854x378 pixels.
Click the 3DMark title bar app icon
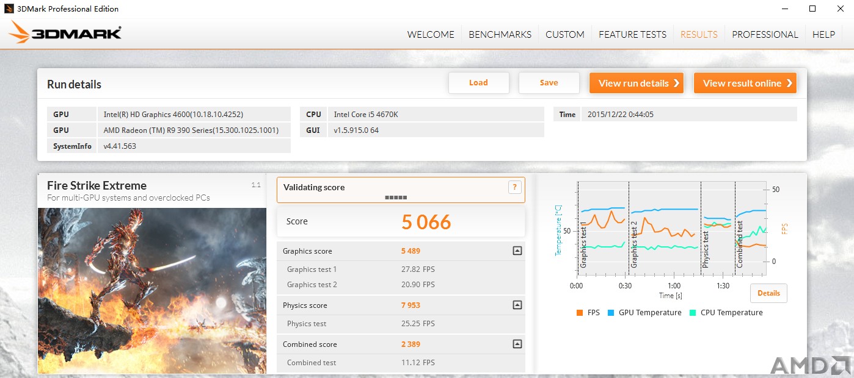coord(9,9)
